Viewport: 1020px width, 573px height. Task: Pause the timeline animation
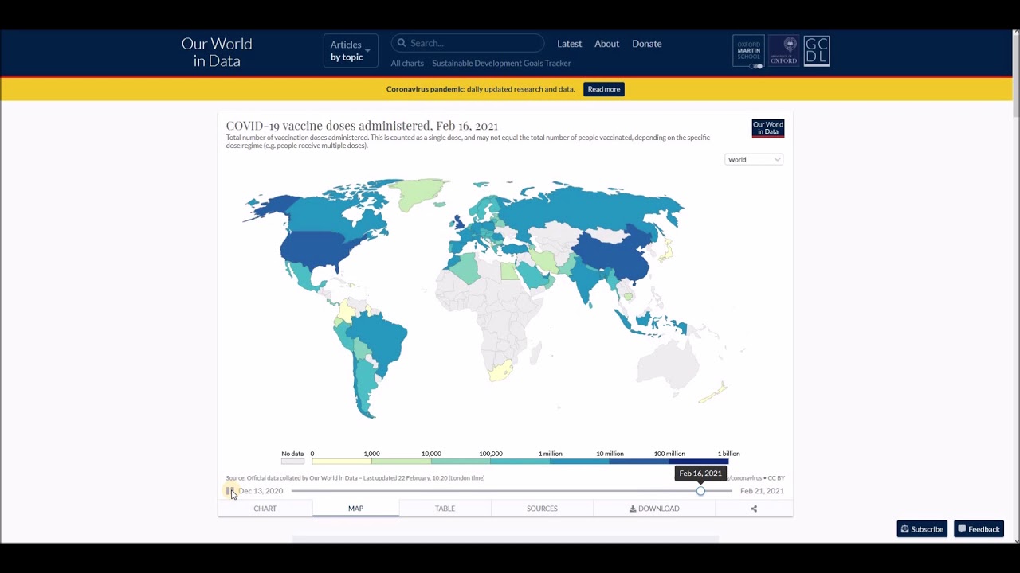pyautogui.click(x=229, y=491)
